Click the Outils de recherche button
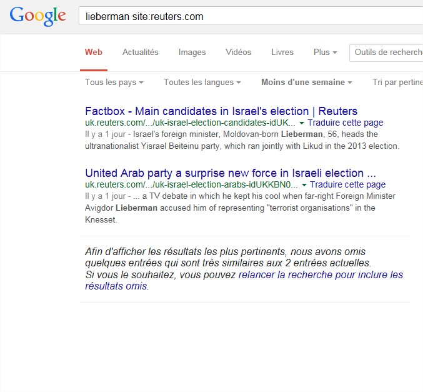423x392 pixels. [x=387, y=53]
